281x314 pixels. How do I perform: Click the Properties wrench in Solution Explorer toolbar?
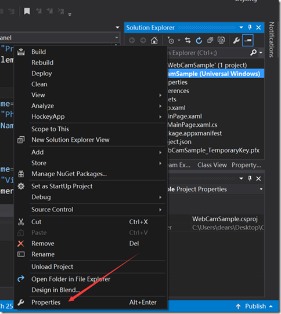click(x=236, y=41)
